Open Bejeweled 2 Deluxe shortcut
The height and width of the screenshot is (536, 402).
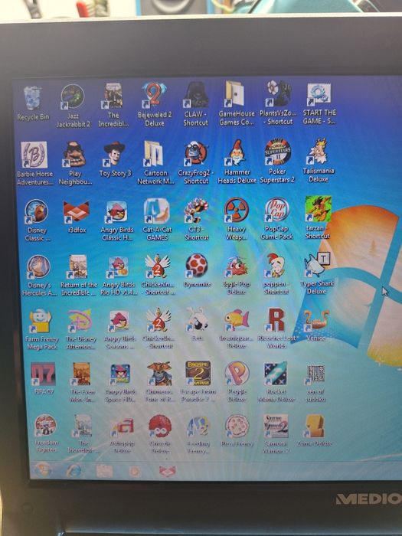(x=154, y=95)
